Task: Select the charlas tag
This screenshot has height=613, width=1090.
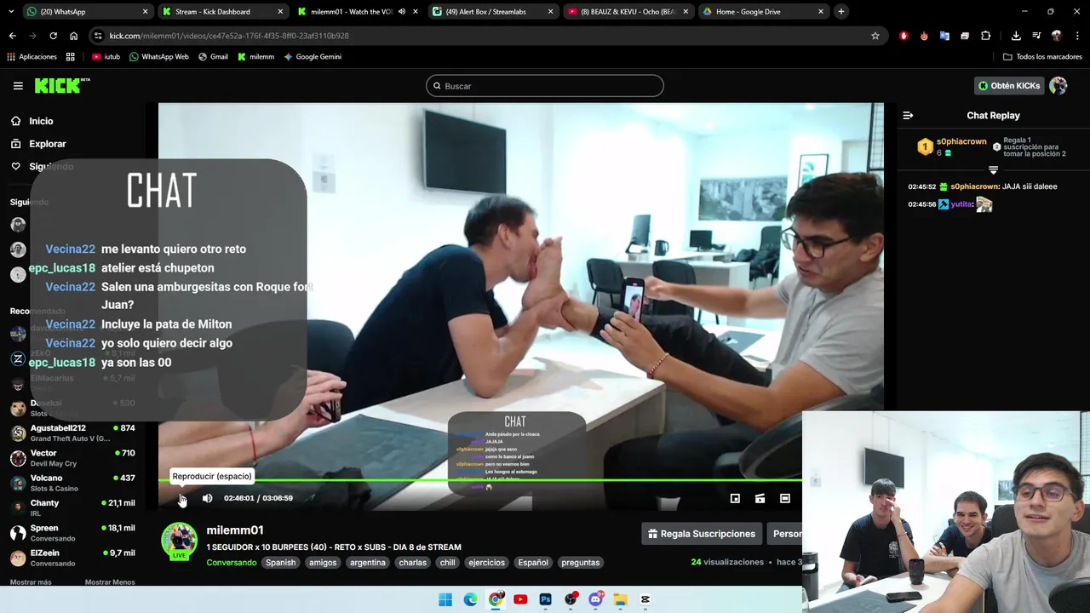Action: pyautogui.click(x=412, y=563)
